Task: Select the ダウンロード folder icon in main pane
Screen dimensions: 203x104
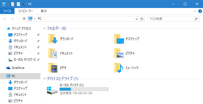Action: pos(53,39)
